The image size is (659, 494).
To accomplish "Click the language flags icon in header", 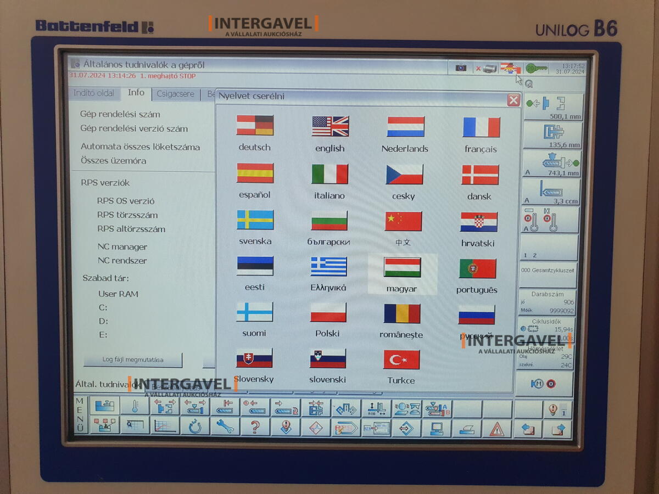I will (x=511, y=68).
